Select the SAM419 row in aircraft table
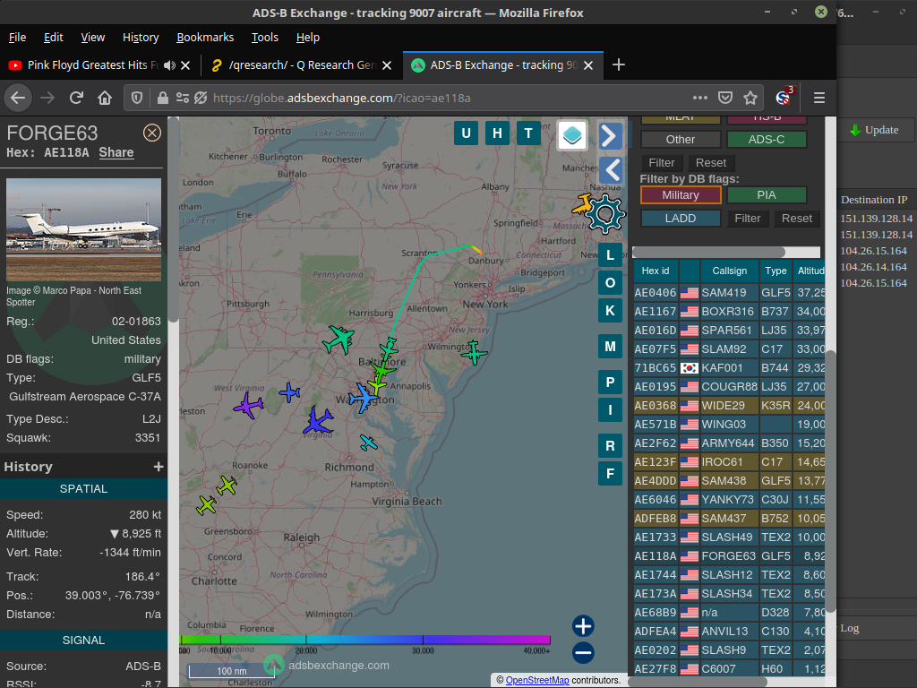Image resolution: width=917 pixels, height=688 pixels. tap(729, 293)
